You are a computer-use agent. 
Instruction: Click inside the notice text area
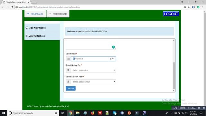click(x=91, y=44)
